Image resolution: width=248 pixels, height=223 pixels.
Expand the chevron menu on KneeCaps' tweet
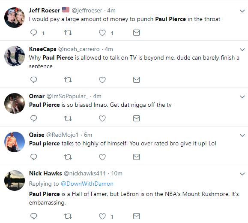point(242,50)
